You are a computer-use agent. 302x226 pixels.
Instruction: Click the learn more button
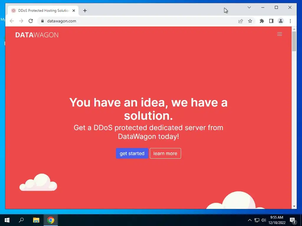[165, 153]
